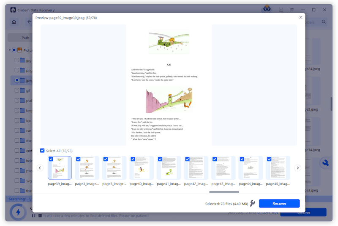Check the bmp folder checkbox
The height and width of the screenshot is (226, 338).
(17, 110)
